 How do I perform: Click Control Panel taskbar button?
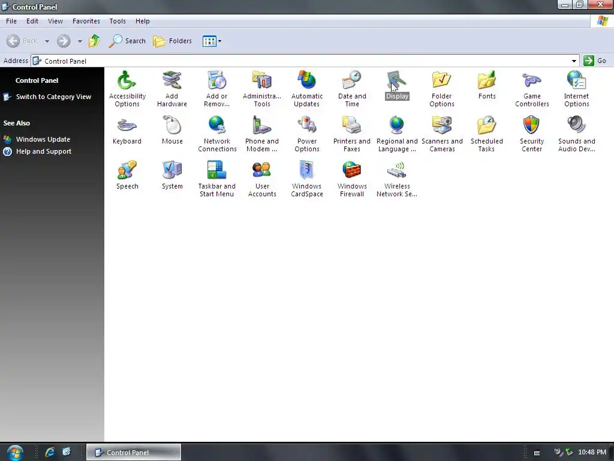(134, 452)
